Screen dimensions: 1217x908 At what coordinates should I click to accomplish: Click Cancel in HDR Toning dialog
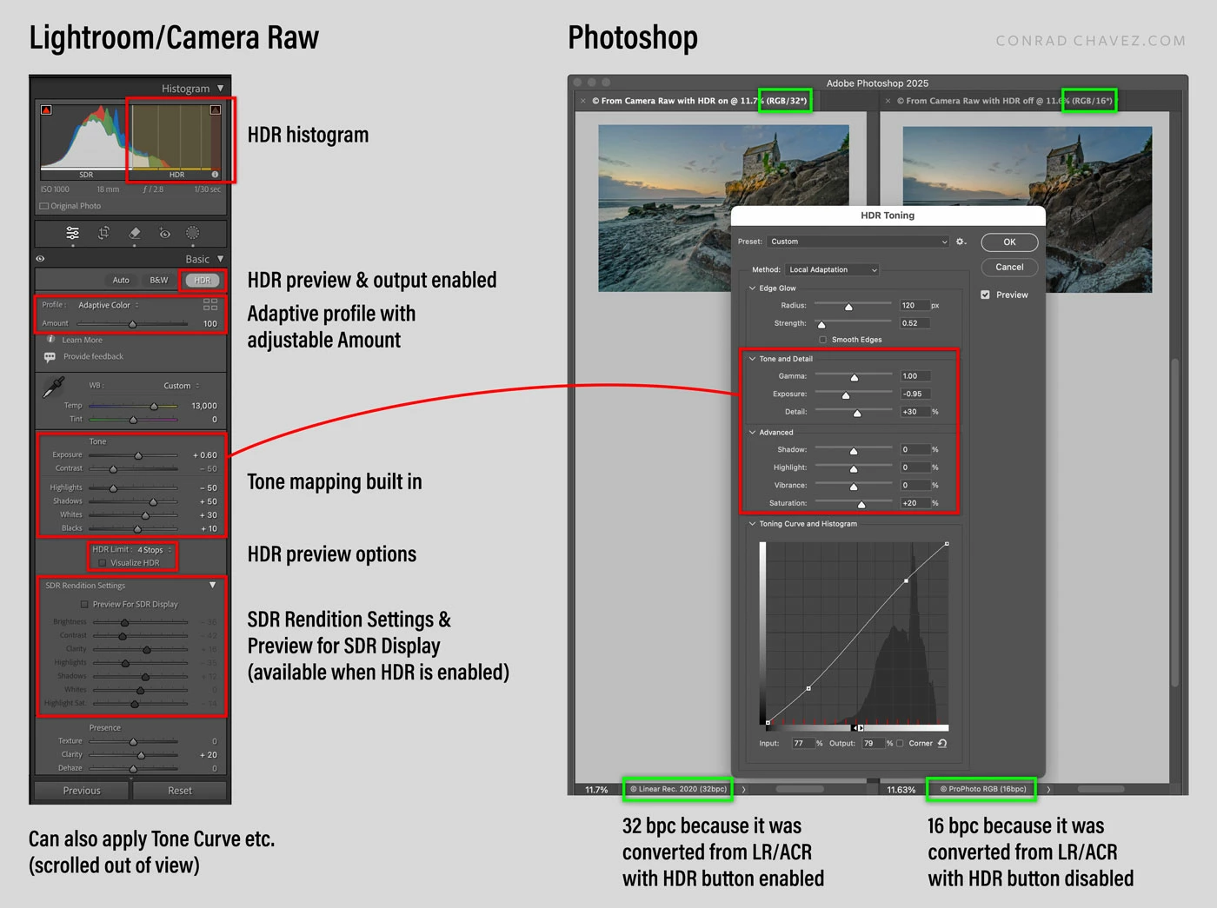tap(1009, 267)
